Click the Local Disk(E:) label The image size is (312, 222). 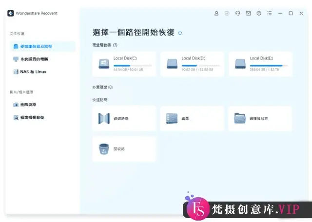pos(261,58)
